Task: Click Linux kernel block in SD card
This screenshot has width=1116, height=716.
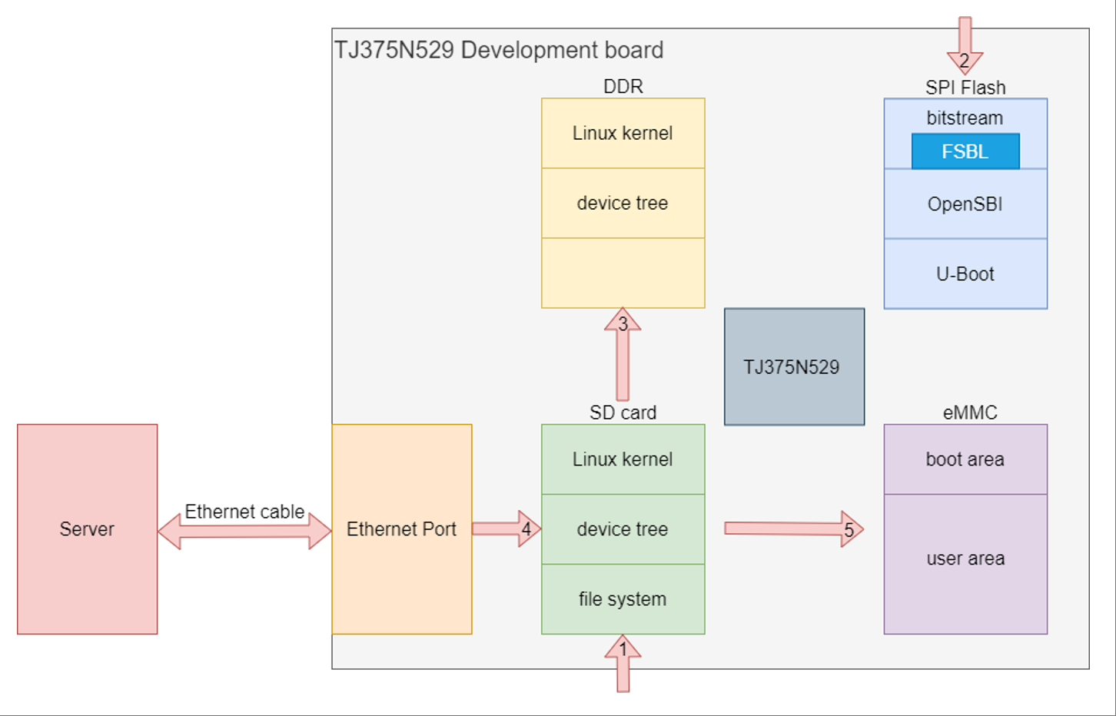Action: pos(623,459)
